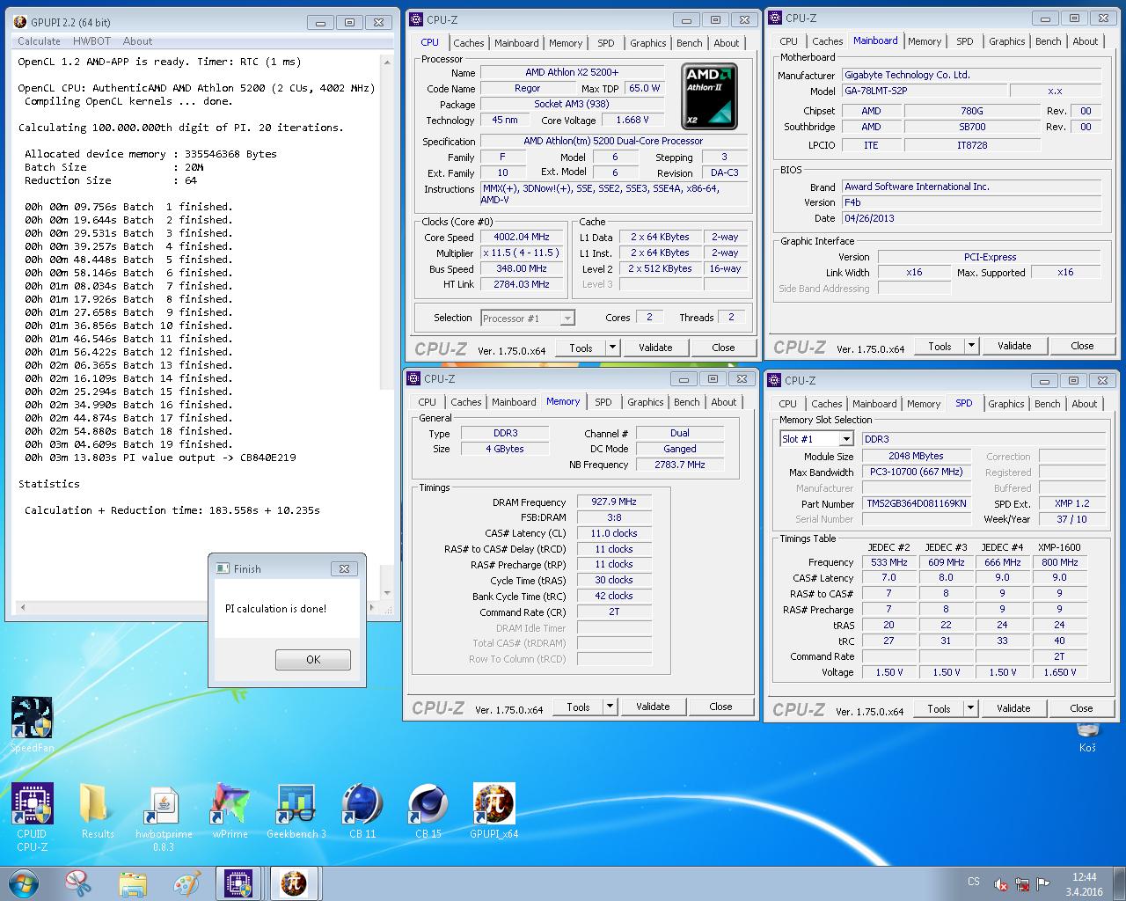Open Snipping Tool in the taskbar
Screen dimensions: 1126x901
(78, 883)
